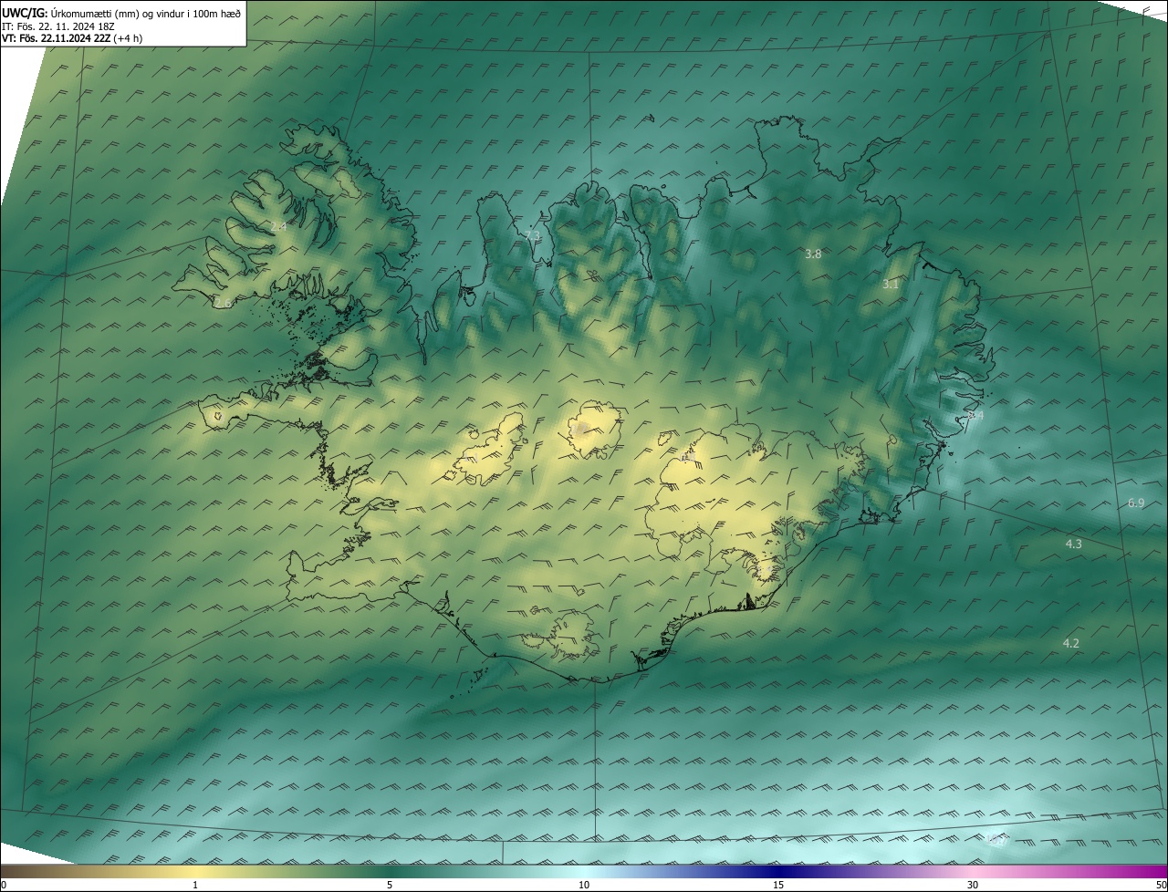1168x892 pixels.
Task: Select the 3.8 precipitation value marker
Action: coord(813,254)
